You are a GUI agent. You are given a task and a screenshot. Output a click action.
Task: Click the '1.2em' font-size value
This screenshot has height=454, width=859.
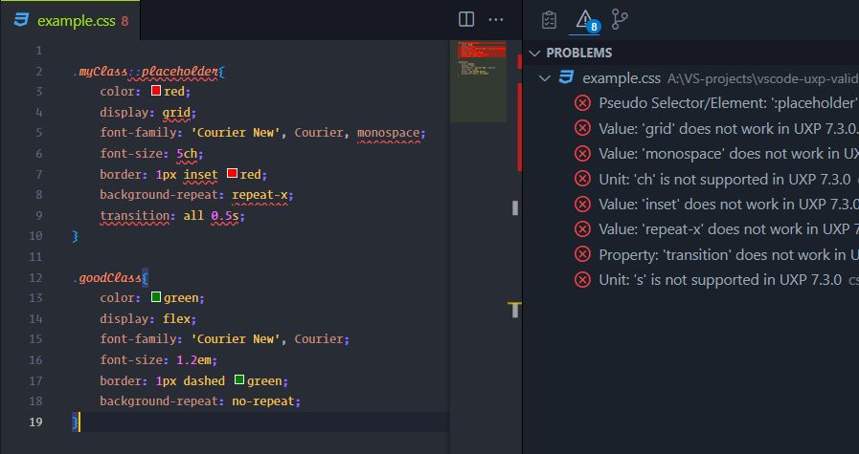(193, 360)
